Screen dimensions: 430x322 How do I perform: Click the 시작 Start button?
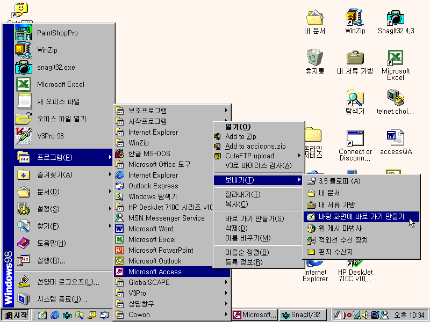coord(16,315)
